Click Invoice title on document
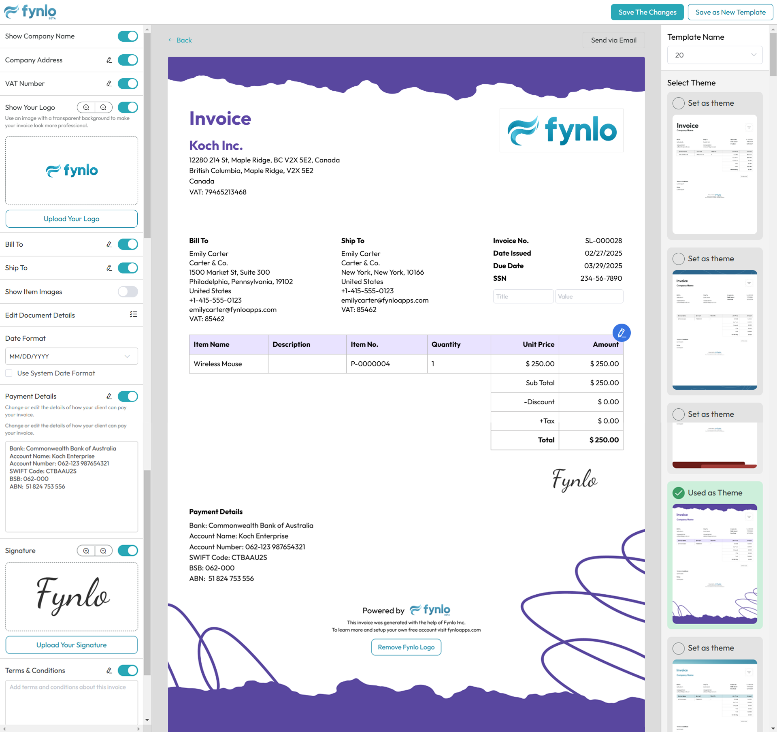This screenshot has width=777, height=732. 220,119
